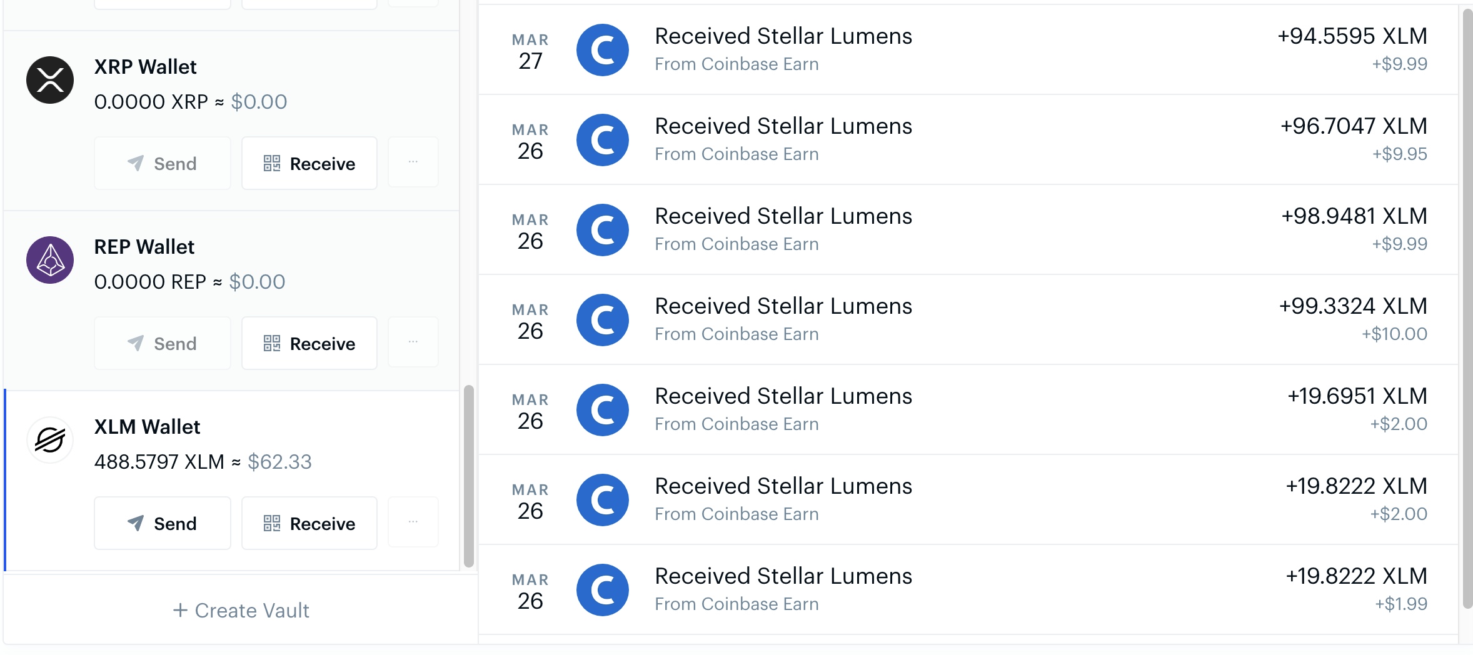Click the XLM Wallet Stellar icon
The height and width of the screenshot is (655, 1473).
[50, 440]
